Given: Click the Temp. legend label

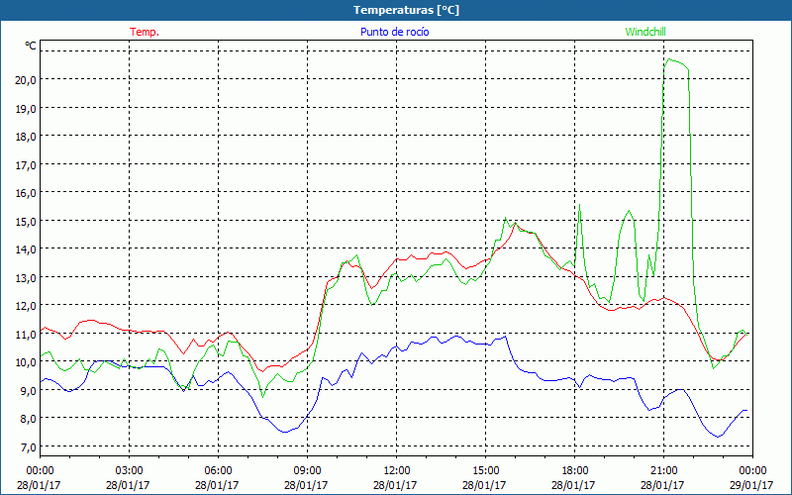Looking at the screenshot, I should point(145,32).
